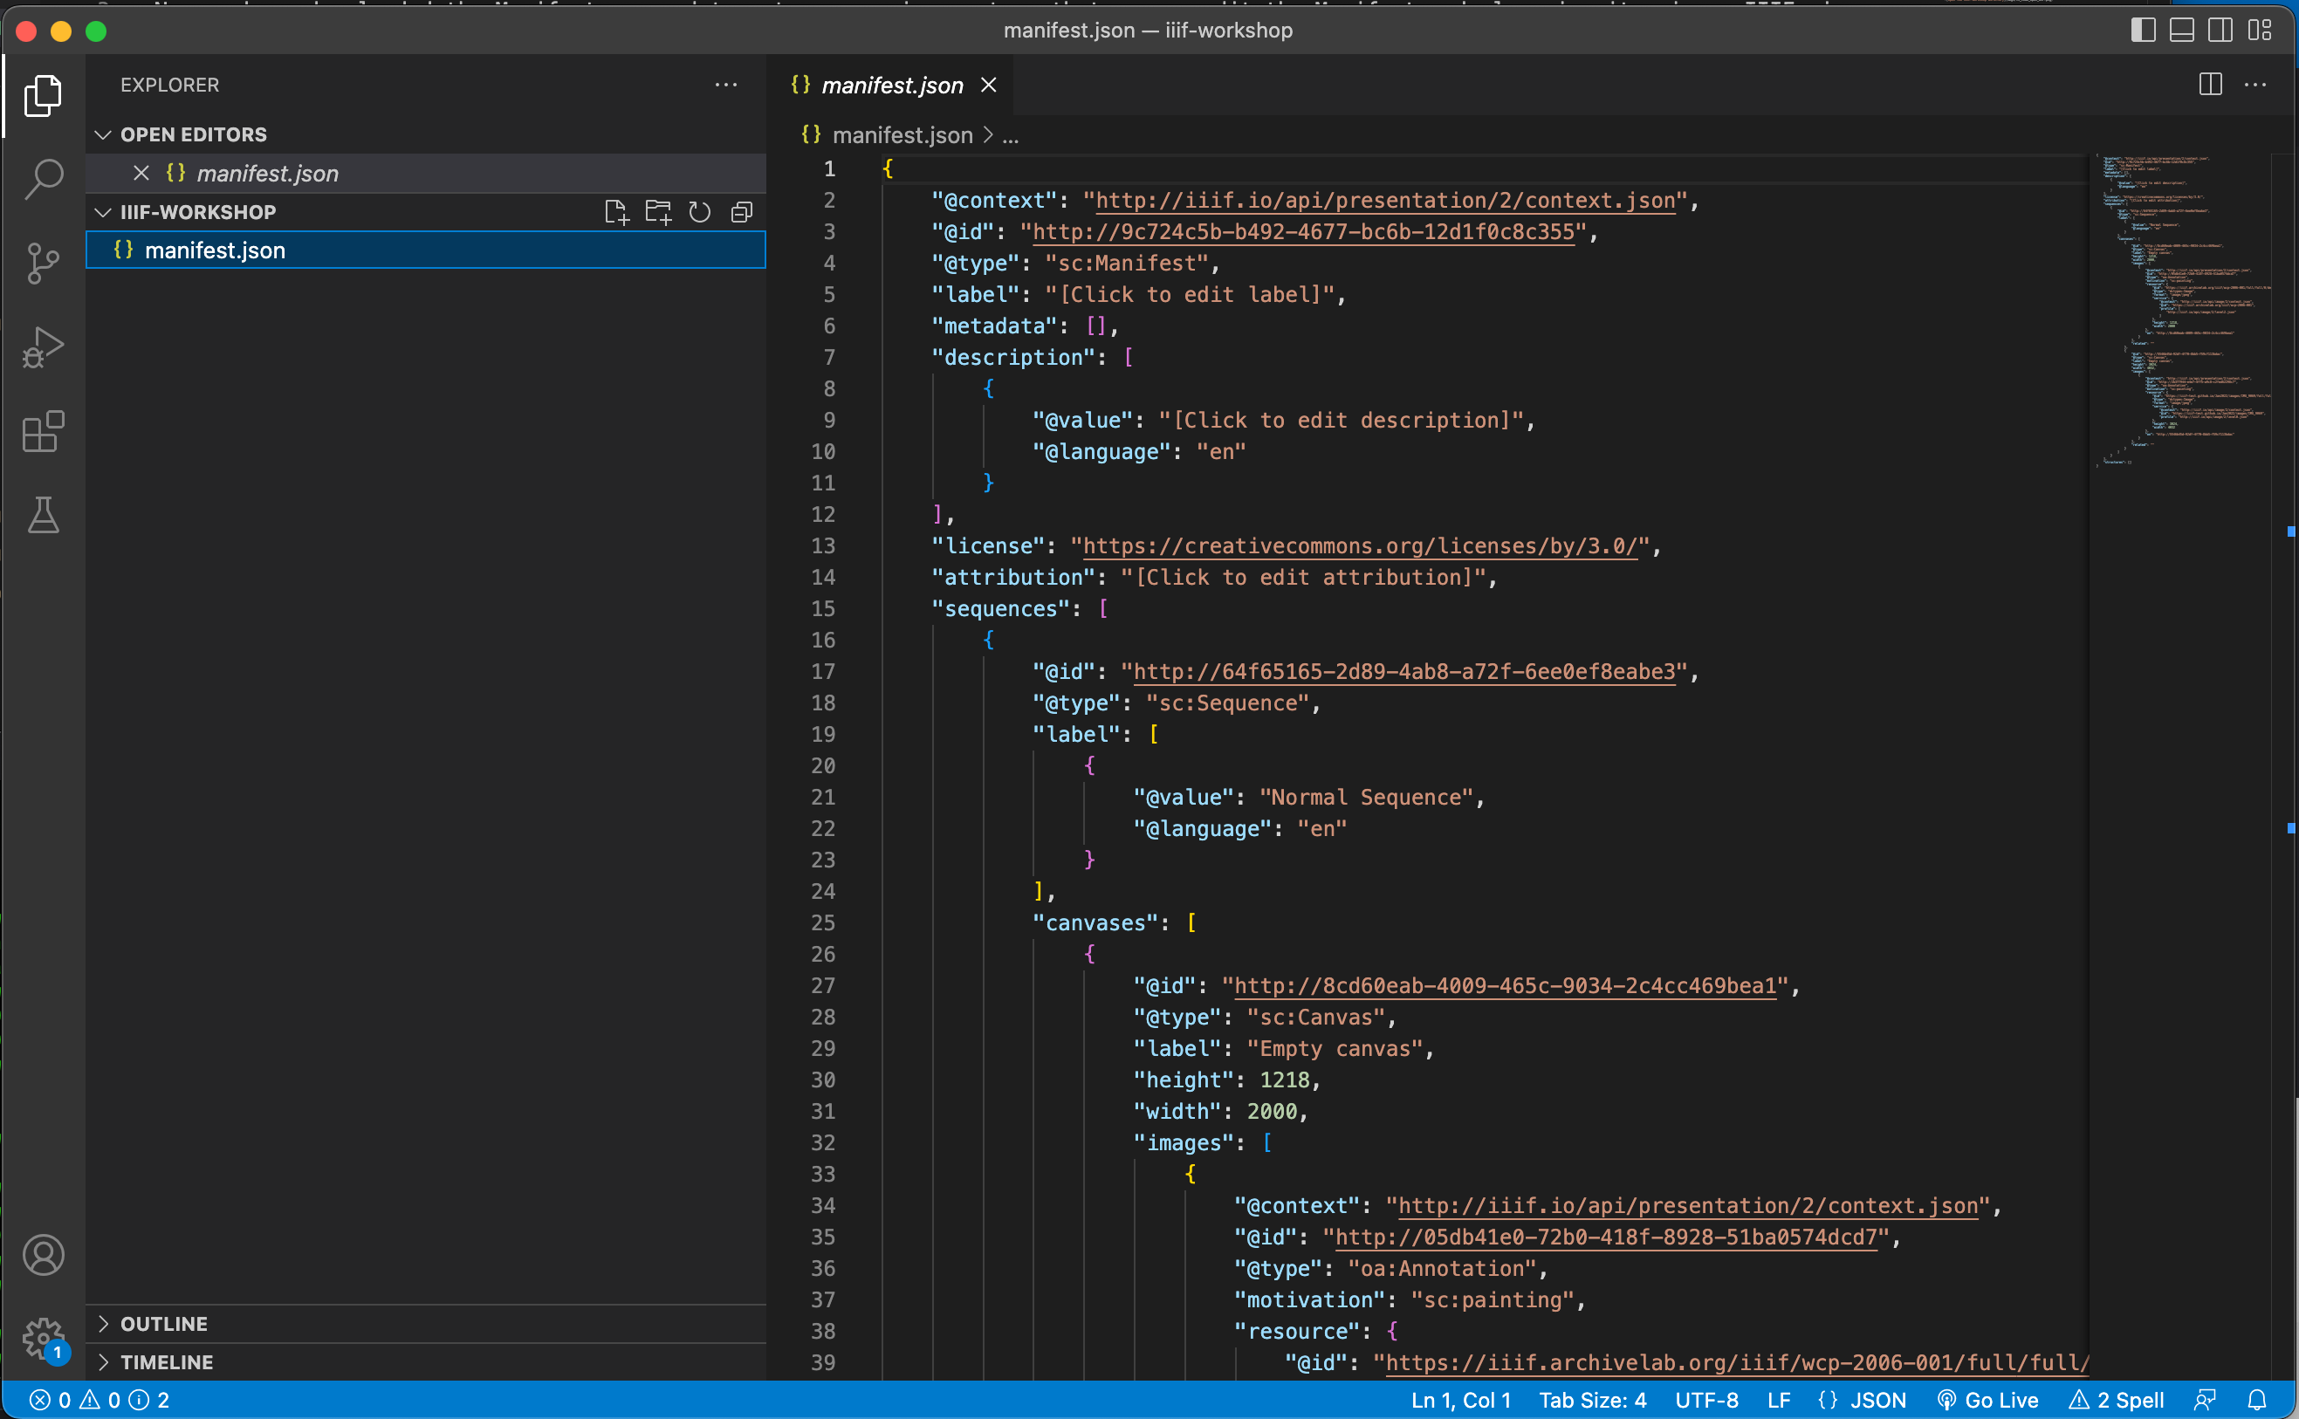Click the "[Click to edit label]" string

coord(1190,294)
